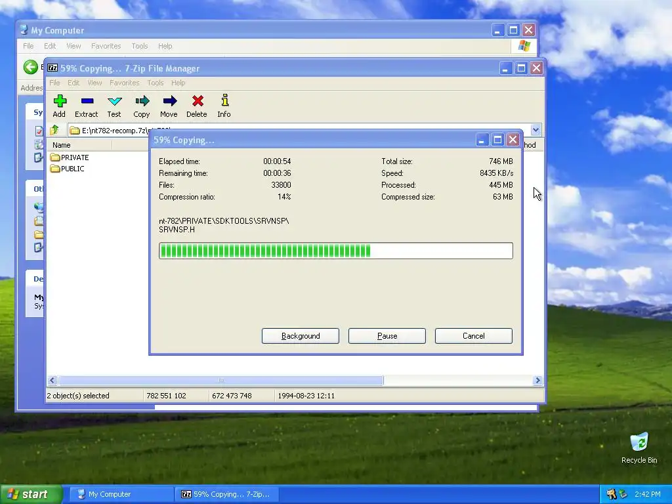Viewport: 672px width, 504px height.
Task: Choose the Copy toolbar button in 7-Zip
Action: point(142,106)
